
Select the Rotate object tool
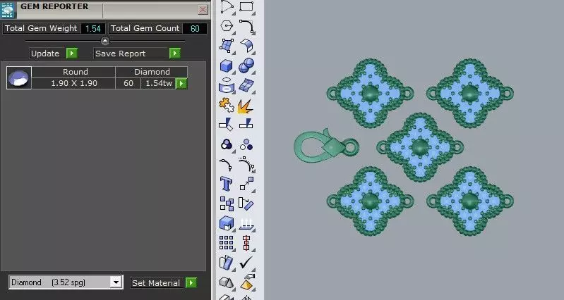(246, 204)
